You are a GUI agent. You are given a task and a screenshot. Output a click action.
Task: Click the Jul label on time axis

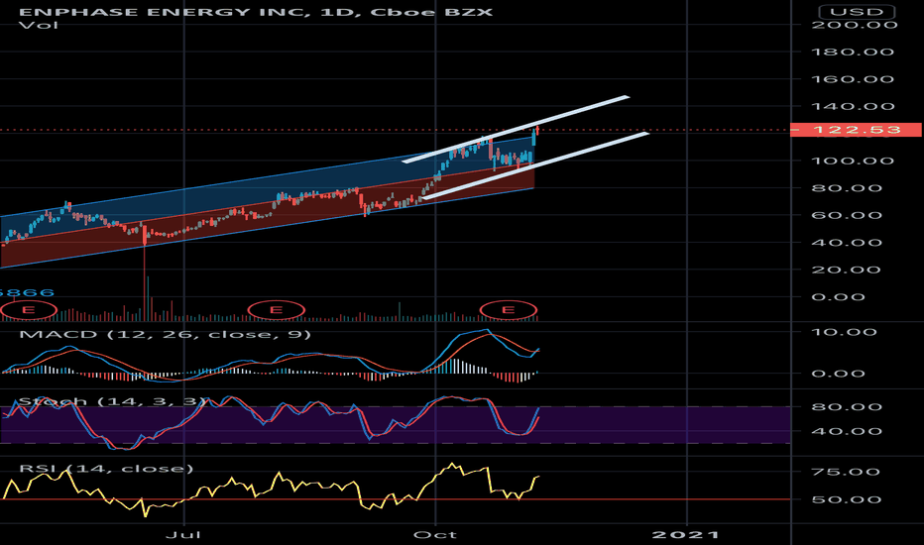183,535
